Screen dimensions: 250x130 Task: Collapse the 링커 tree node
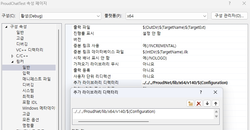pyautogui.click(x=12, y=62)
